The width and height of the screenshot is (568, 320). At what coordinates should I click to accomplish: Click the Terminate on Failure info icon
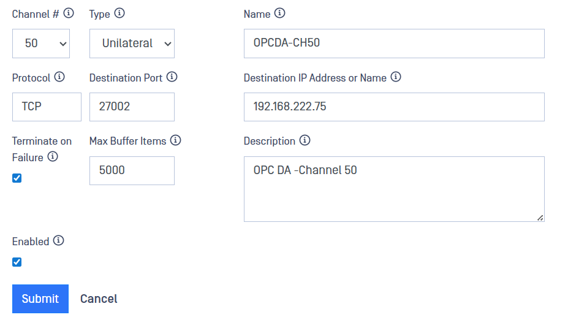[53, 157]
